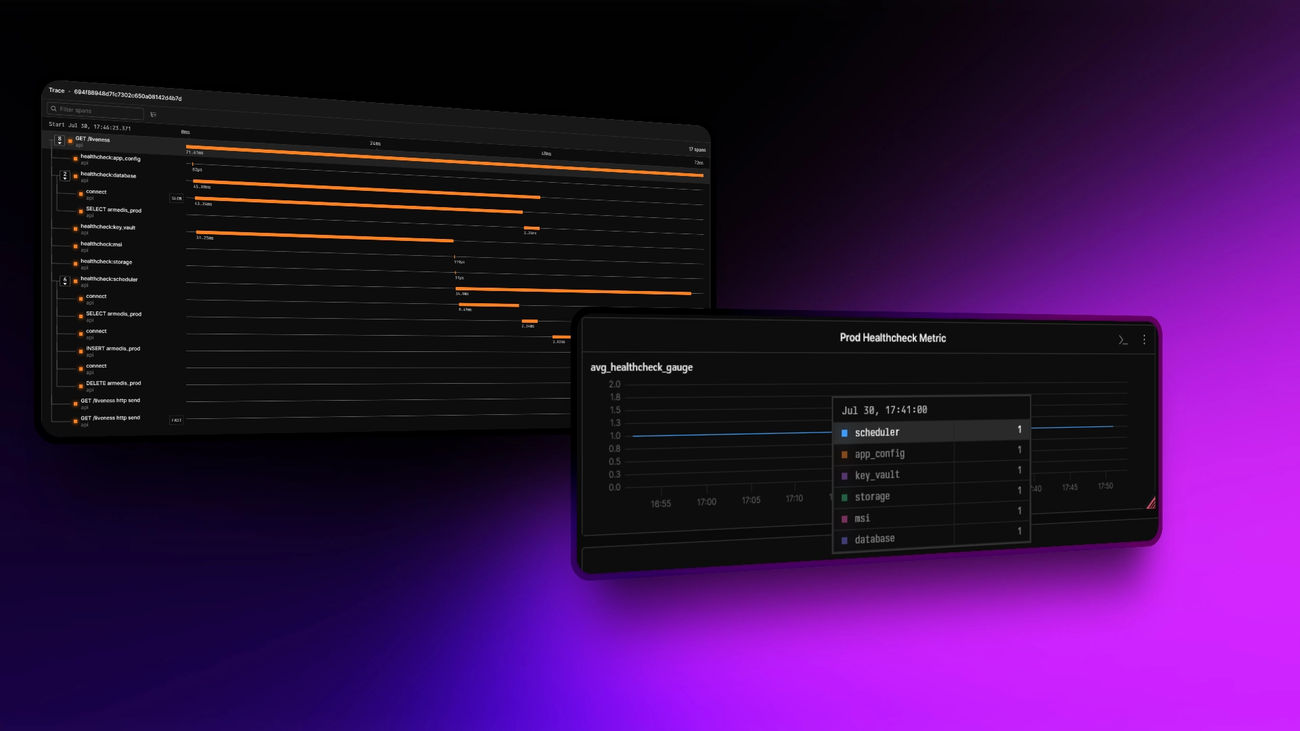Click the SLOW badge on connect span

pyautogui.click(x=177, y=198)
